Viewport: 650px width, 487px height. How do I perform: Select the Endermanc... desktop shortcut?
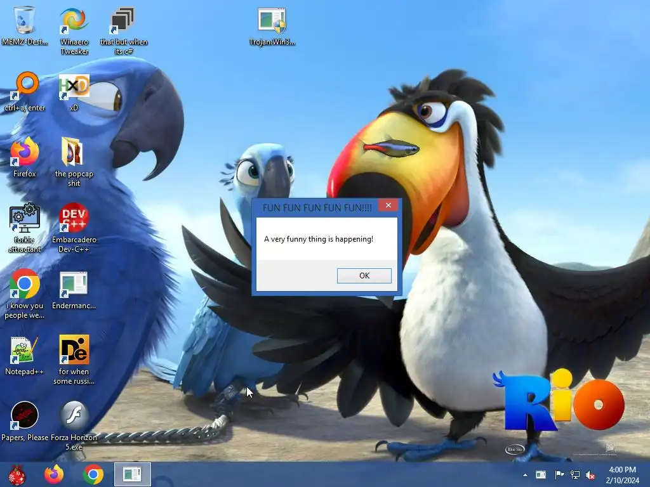(x=74, y=290)
